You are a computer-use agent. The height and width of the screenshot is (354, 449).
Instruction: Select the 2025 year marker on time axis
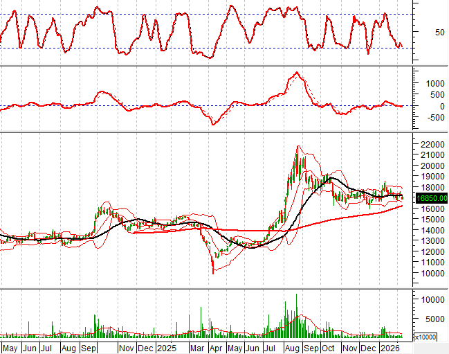coord(167,346)
